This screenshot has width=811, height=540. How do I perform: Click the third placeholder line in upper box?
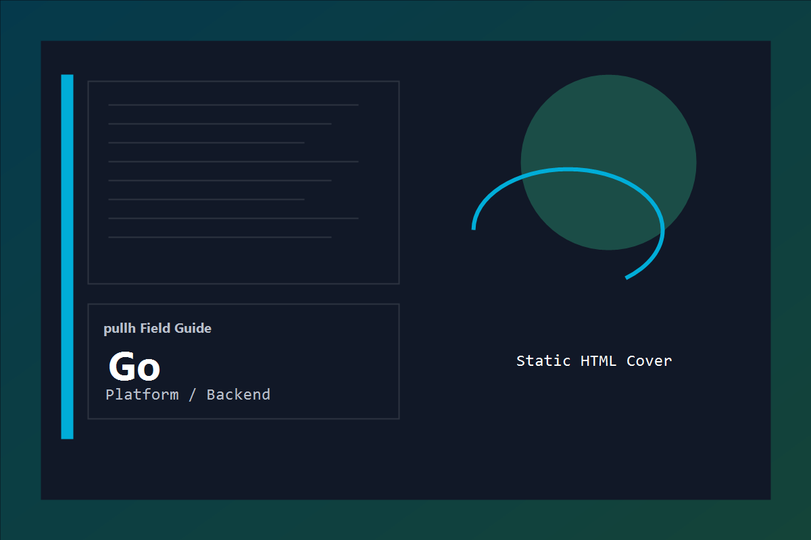(x=206, y=142)
